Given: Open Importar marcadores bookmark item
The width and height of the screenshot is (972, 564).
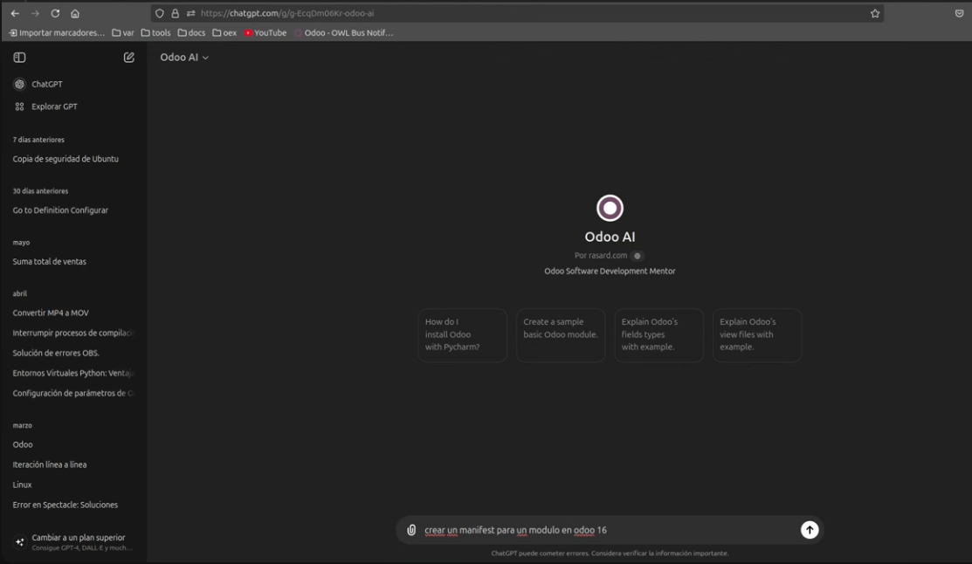Looking at the screenshot, I should point(57,33).
